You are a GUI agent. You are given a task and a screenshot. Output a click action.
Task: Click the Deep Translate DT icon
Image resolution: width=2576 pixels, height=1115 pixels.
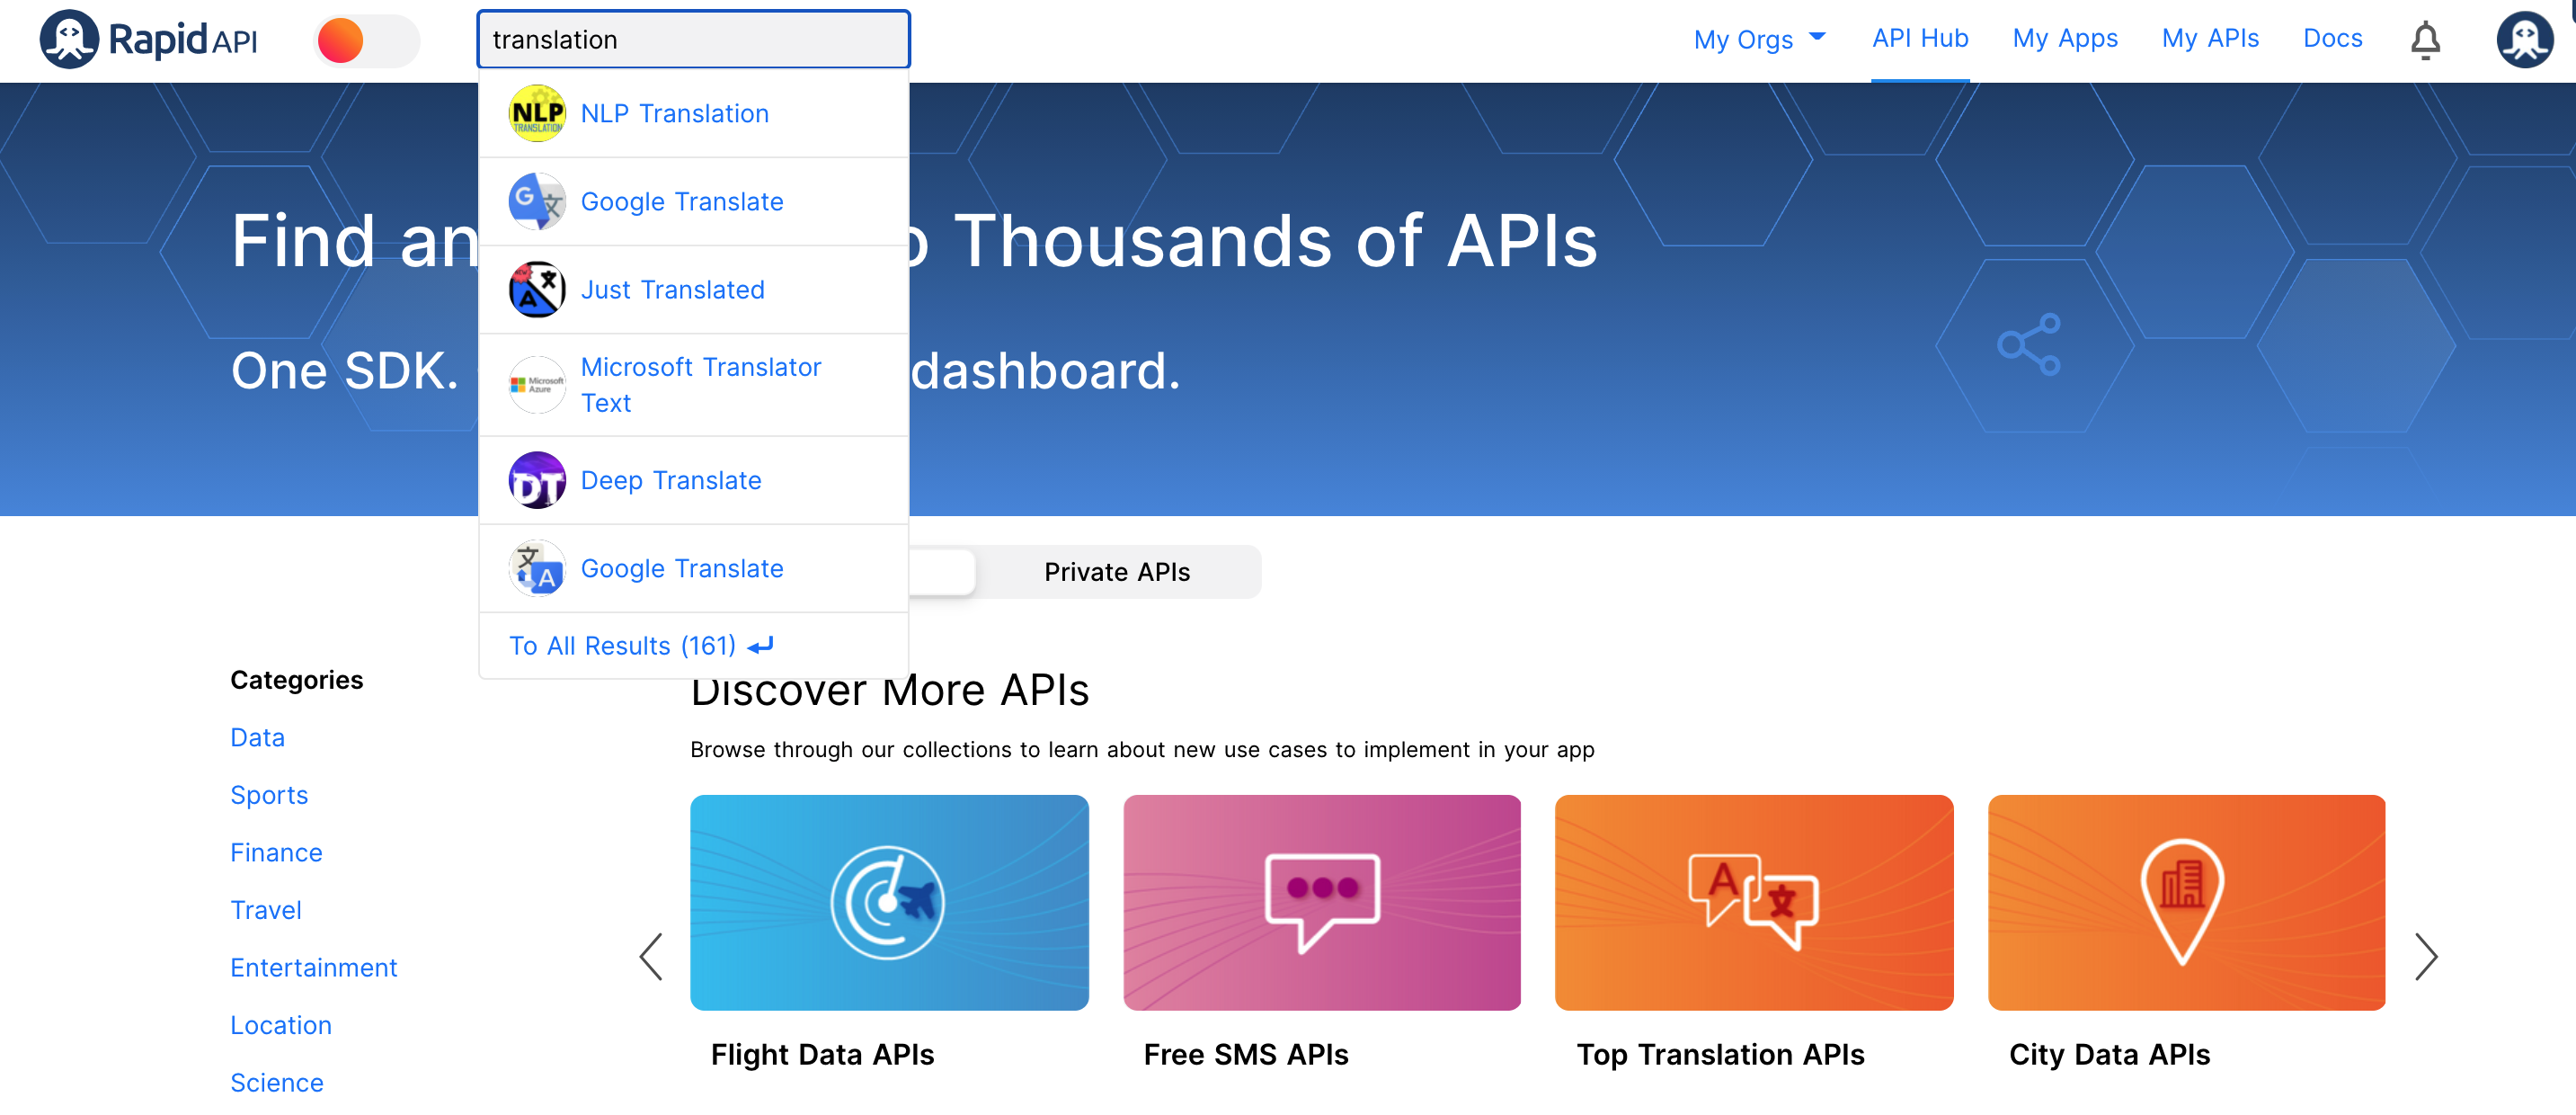(x=537, y=481)
